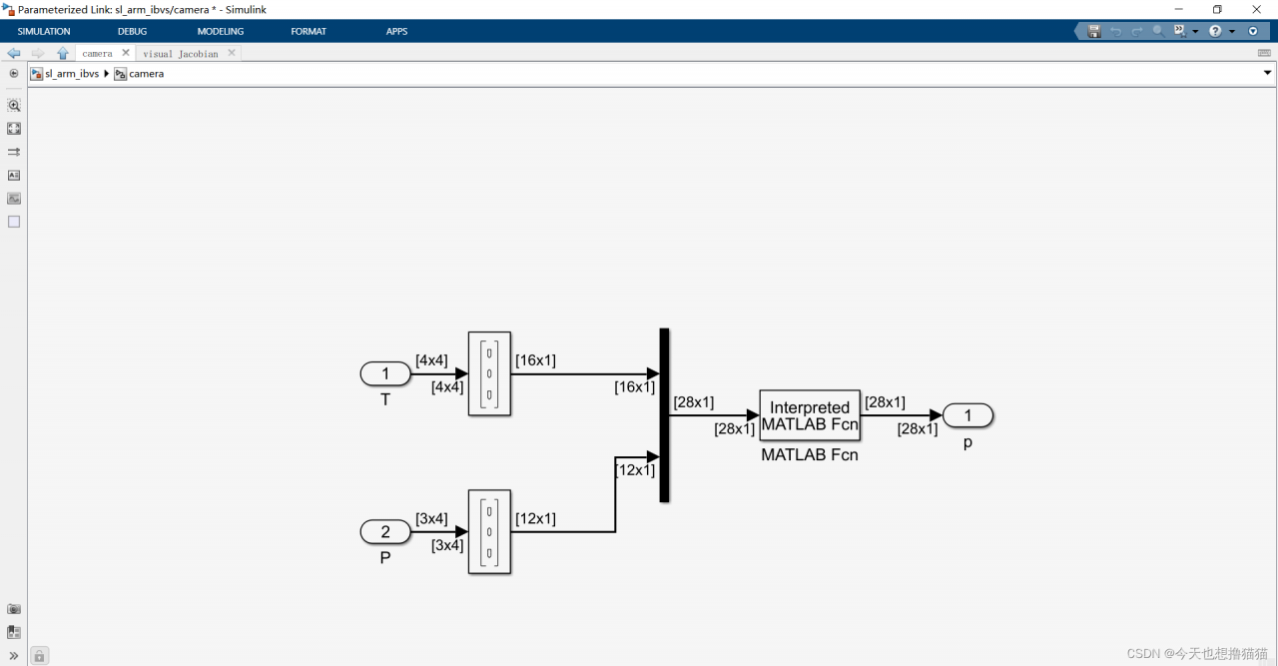Toggle the Model Browser hide/show button
1278x666 pixels.
(x=14, y=73)
